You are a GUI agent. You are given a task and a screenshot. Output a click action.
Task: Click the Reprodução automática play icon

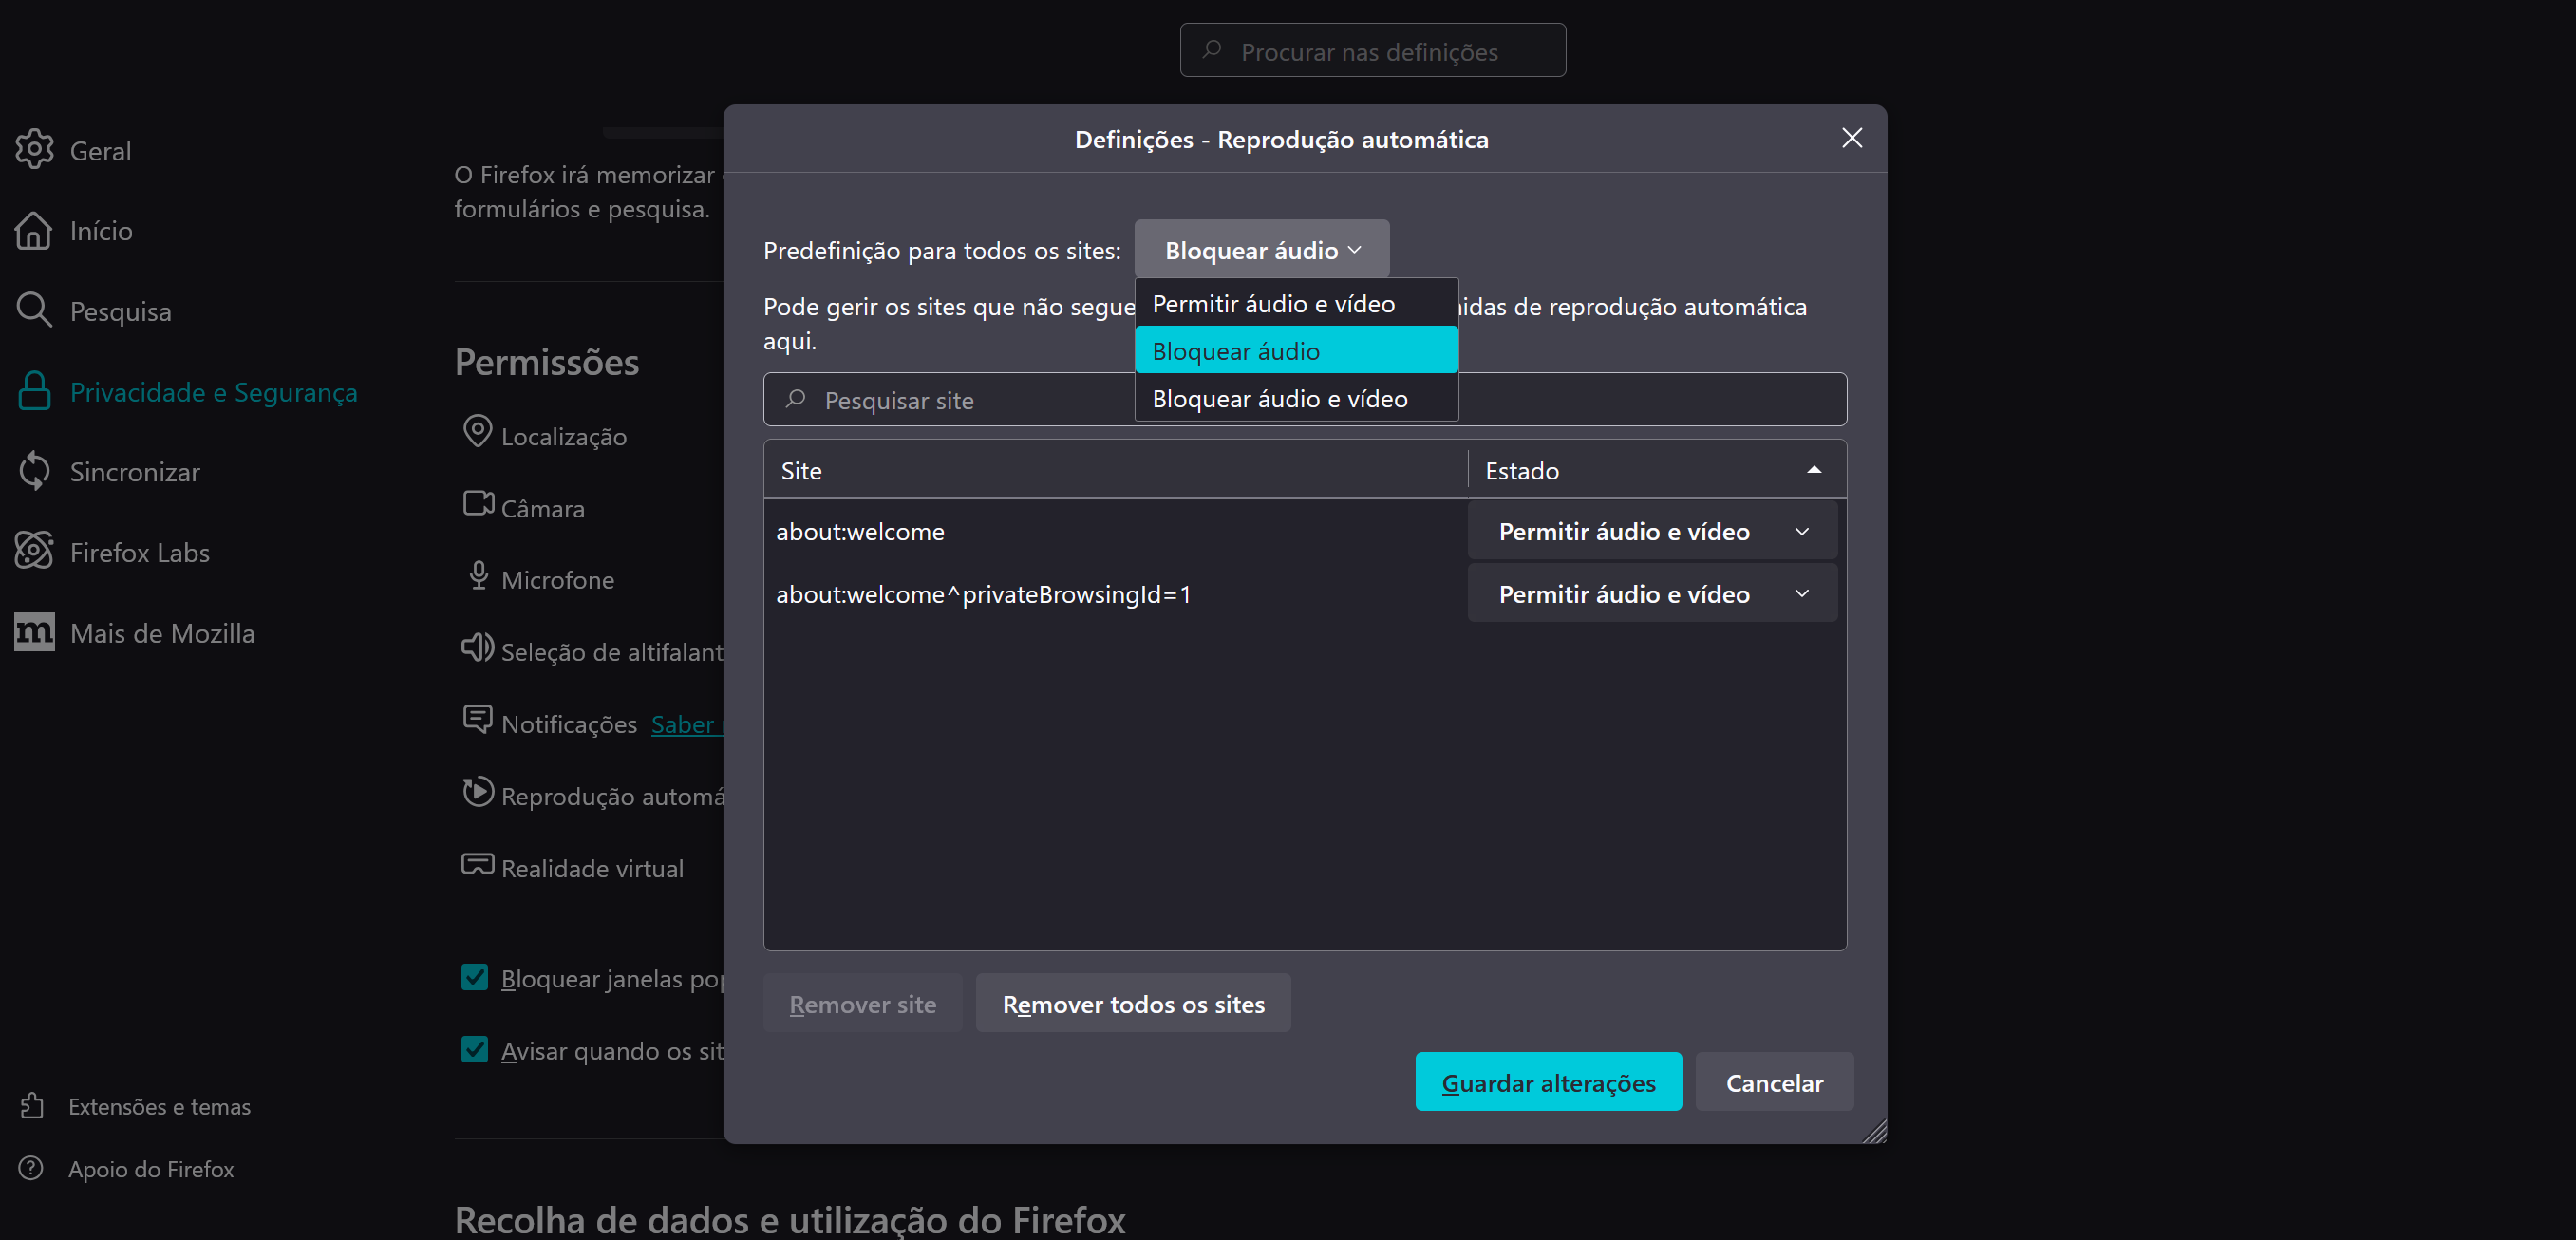(x=478, y=791)
